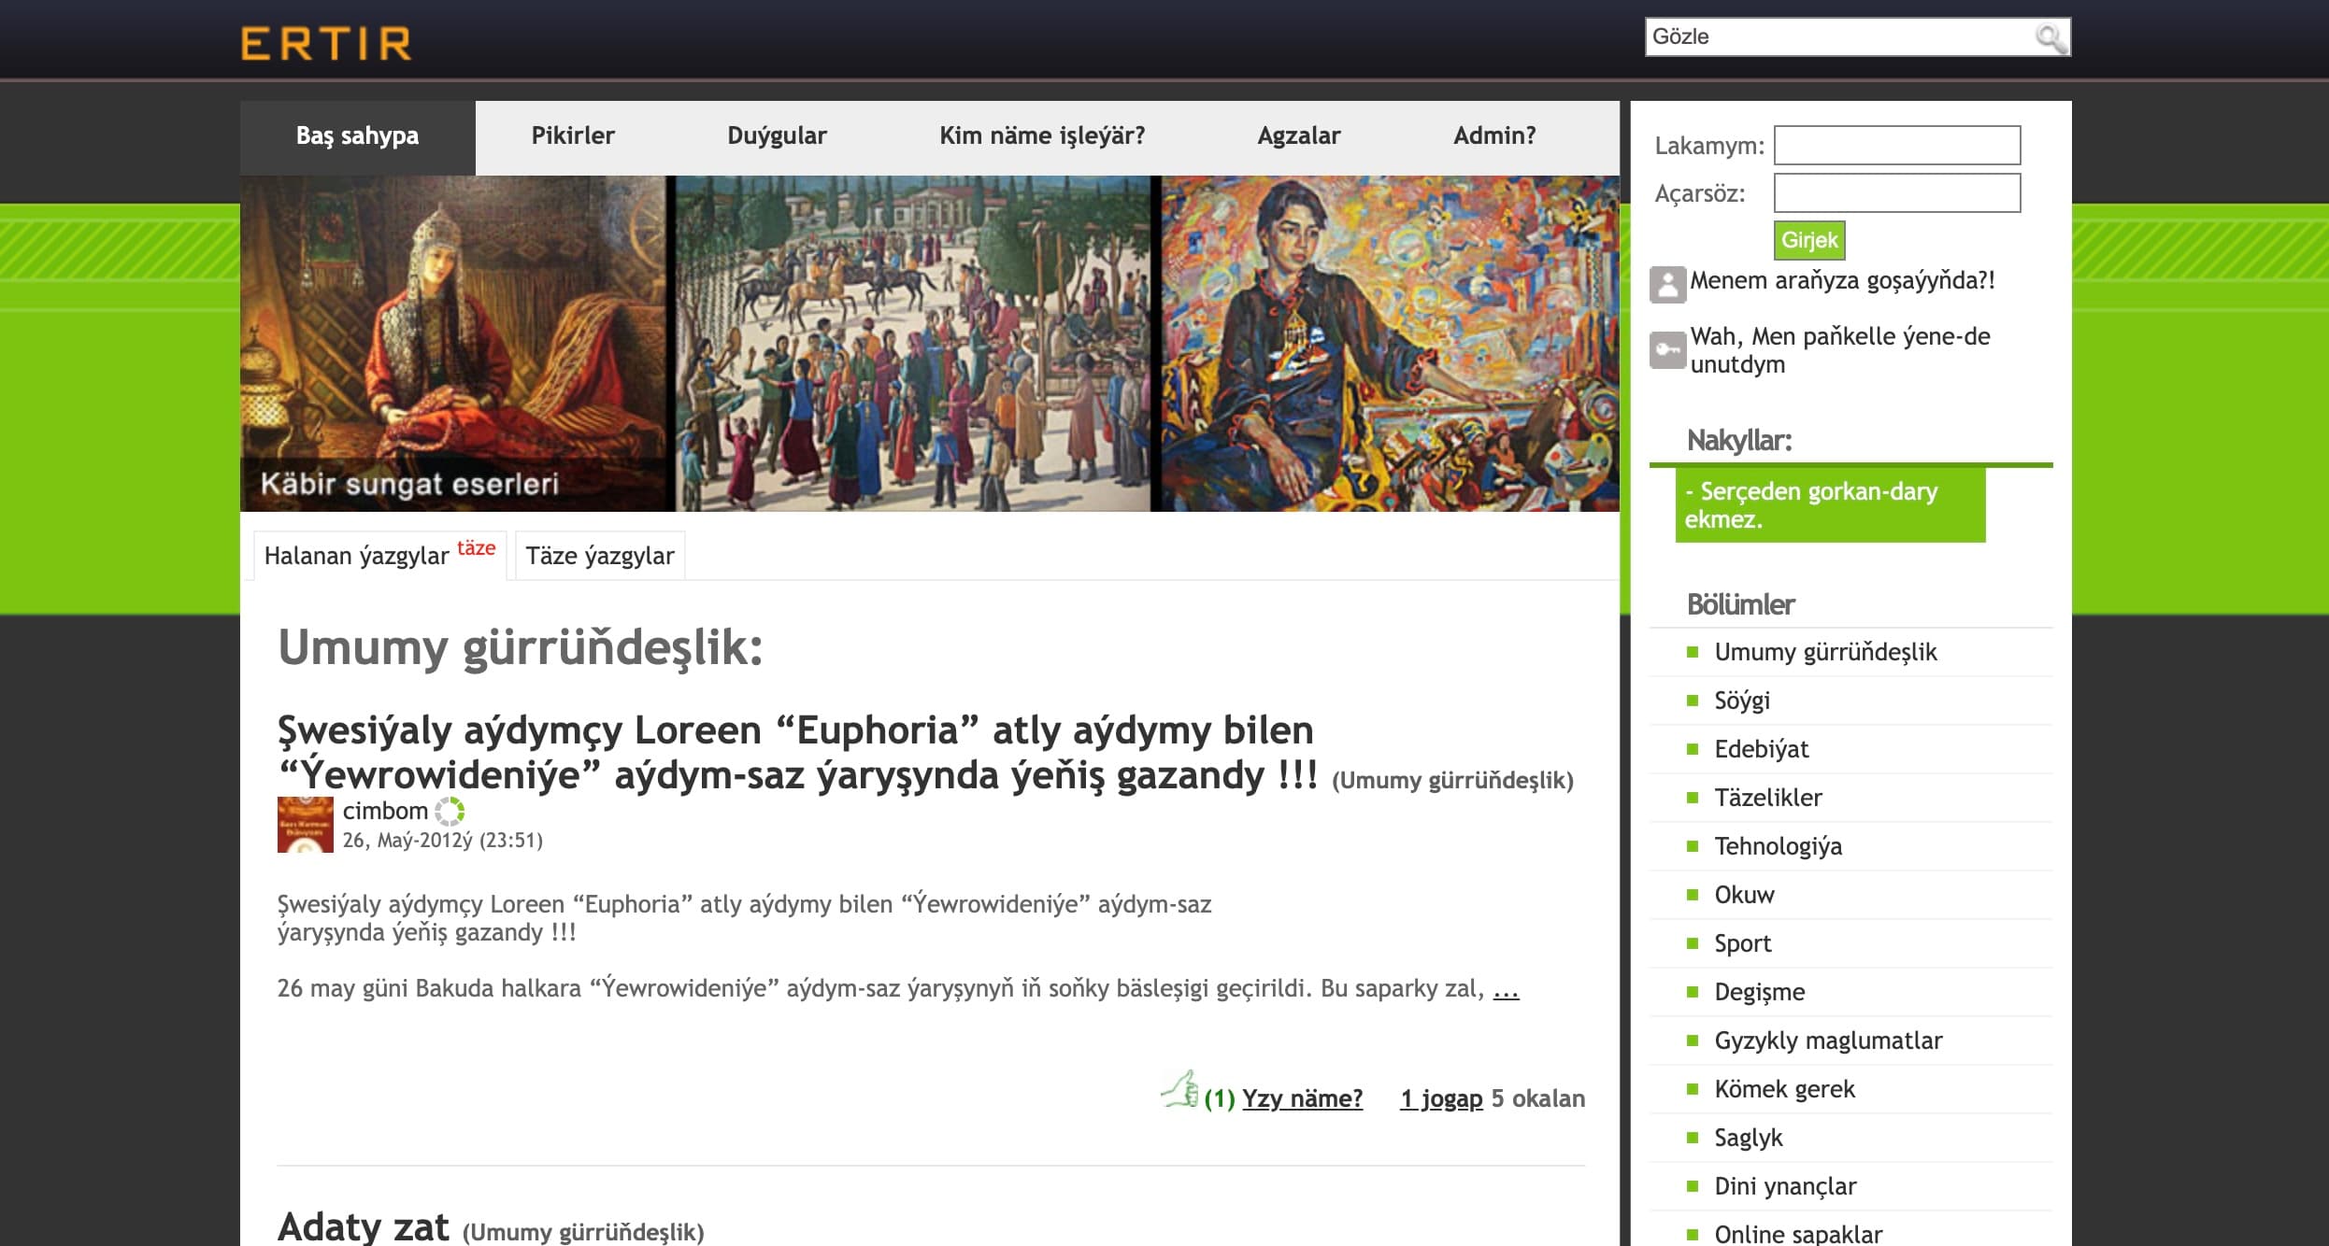Image resolution: width=2329 pixels, height=1246 pixels.
Task: Open the Täzelikler section
Action: coord(1768,798)
